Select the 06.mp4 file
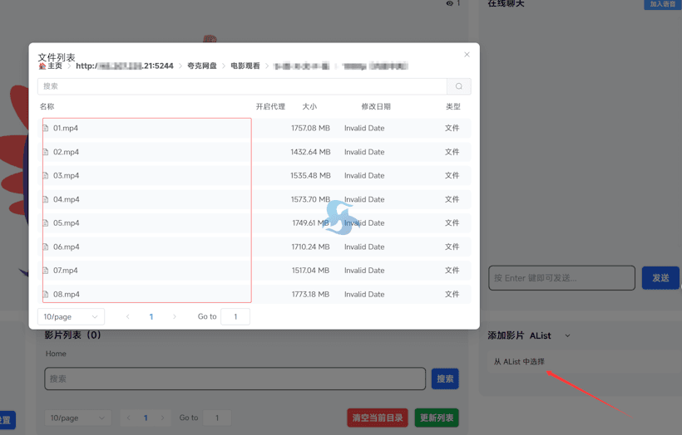The width and height of the screenshot is (682, 435). (66, 247)
